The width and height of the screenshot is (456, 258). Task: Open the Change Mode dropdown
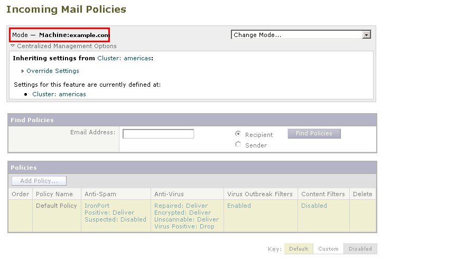[x=301, y=35]
